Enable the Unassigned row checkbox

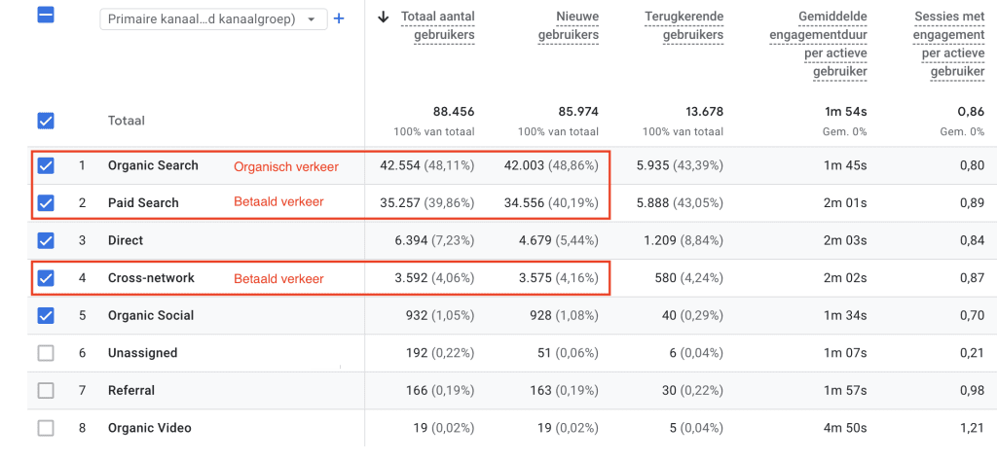[x=45, y=353]
